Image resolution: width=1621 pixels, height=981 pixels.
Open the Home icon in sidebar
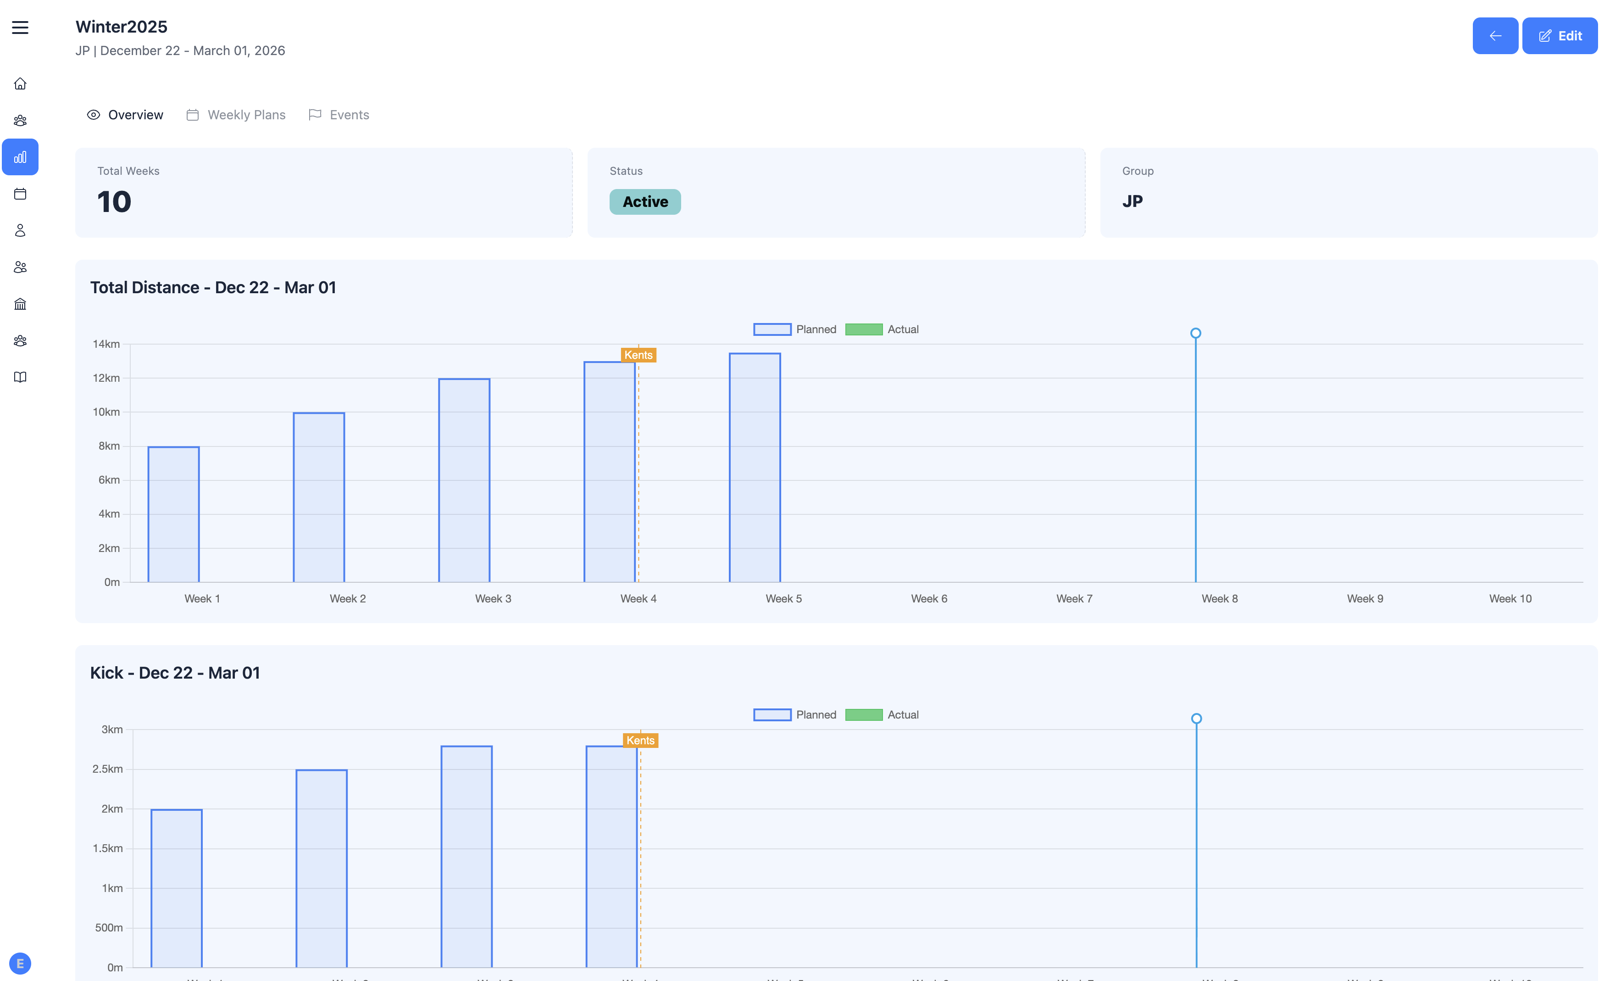point(20,84)
